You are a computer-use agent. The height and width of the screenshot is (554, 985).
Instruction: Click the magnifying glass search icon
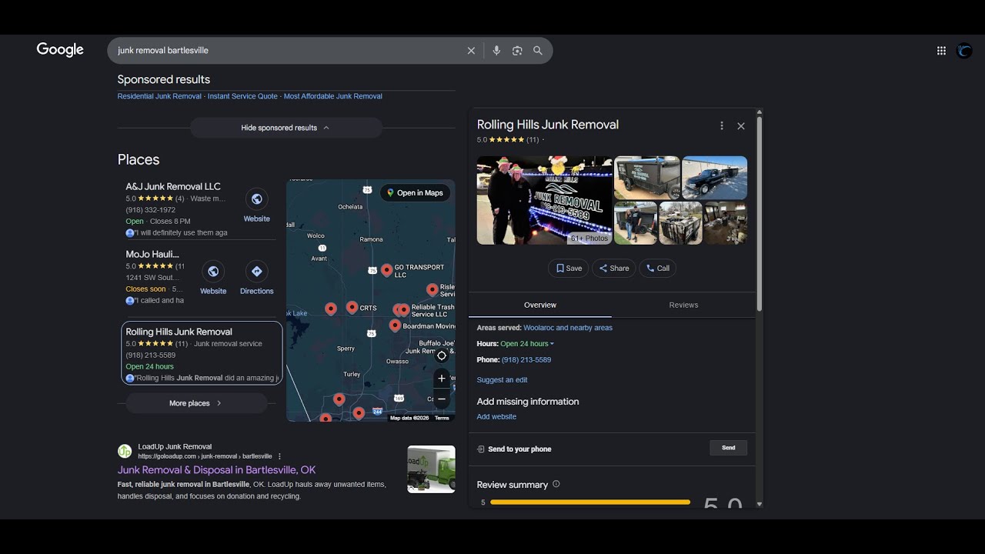pyautogui.click(x=538, y=51)
